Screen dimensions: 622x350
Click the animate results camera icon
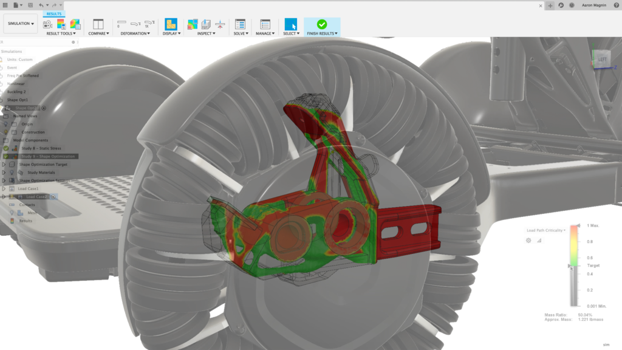(x=47, y=24)
